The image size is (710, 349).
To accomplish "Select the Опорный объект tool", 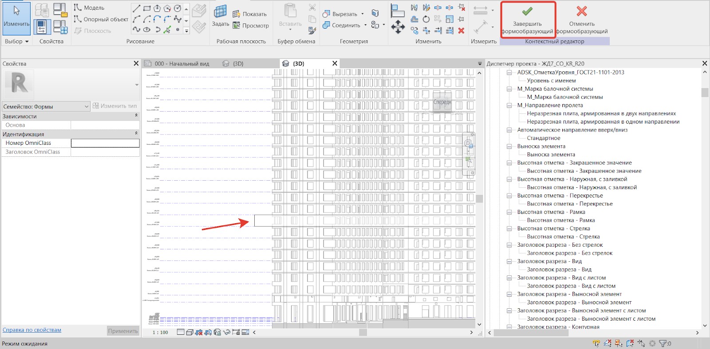I will point(101,19).
